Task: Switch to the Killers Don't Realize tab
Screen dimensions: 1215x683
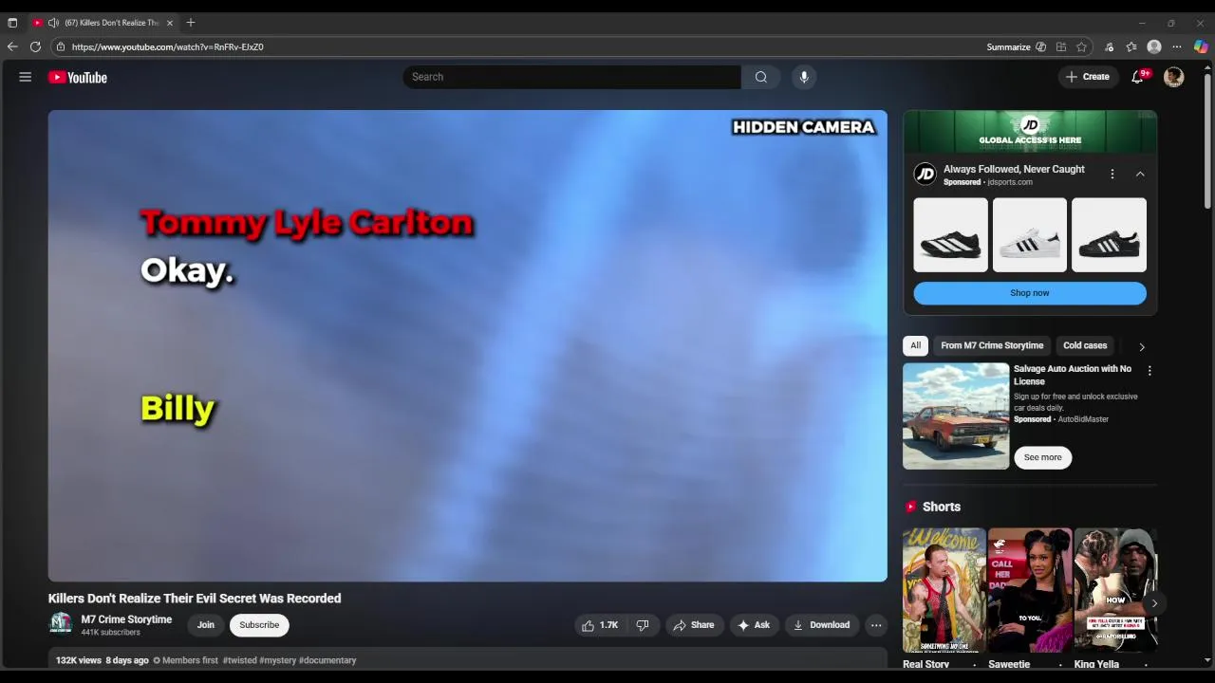Action: 104,23
